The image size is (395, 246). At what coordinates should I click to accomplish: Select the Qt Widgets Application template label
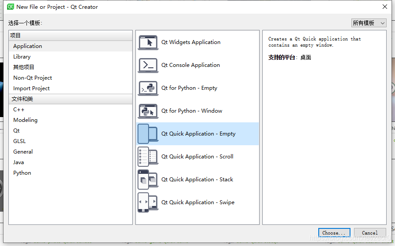pyautogui.click(x=191, y=42)
